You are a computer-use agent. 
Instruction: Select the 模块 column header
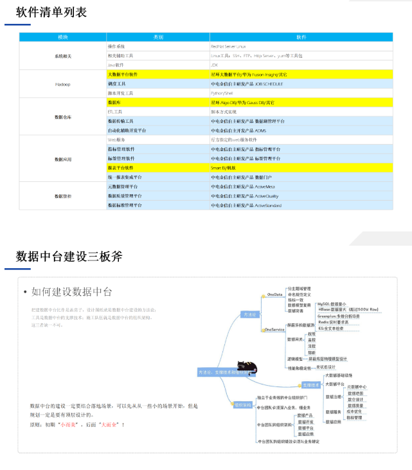point(63,37)
